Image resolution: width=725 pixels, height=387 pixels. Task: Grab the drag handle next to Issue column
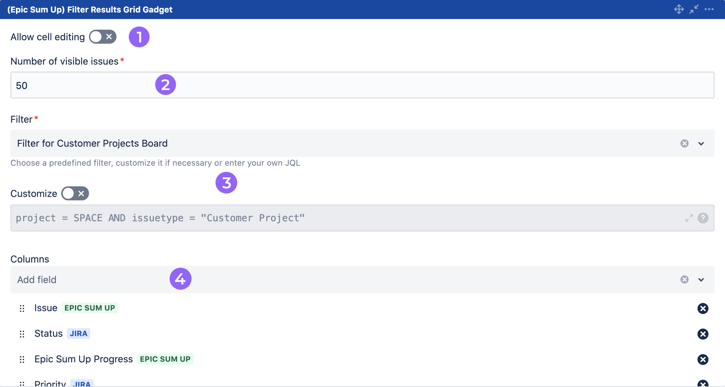tap(22, 308)
